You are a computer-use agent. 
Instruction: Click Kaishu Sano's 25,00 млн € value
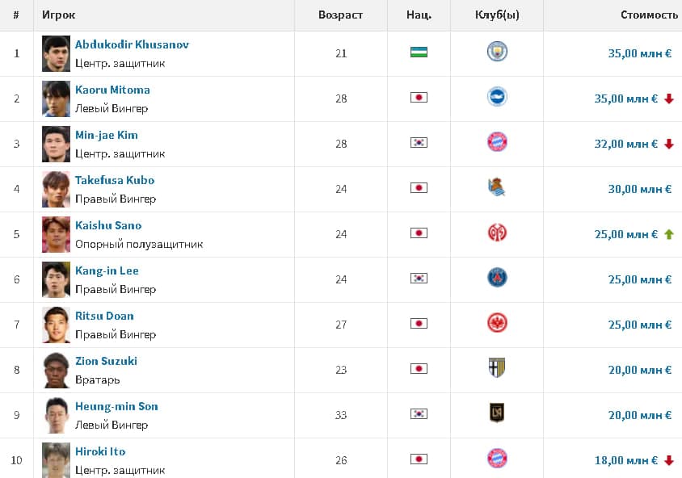(626, 234)
